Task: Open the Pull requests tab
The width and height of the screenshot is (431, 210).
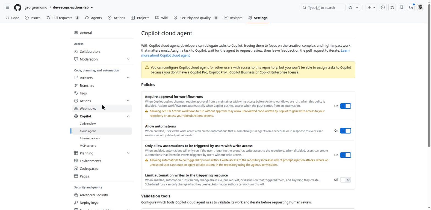Action: tap(63, 18)
